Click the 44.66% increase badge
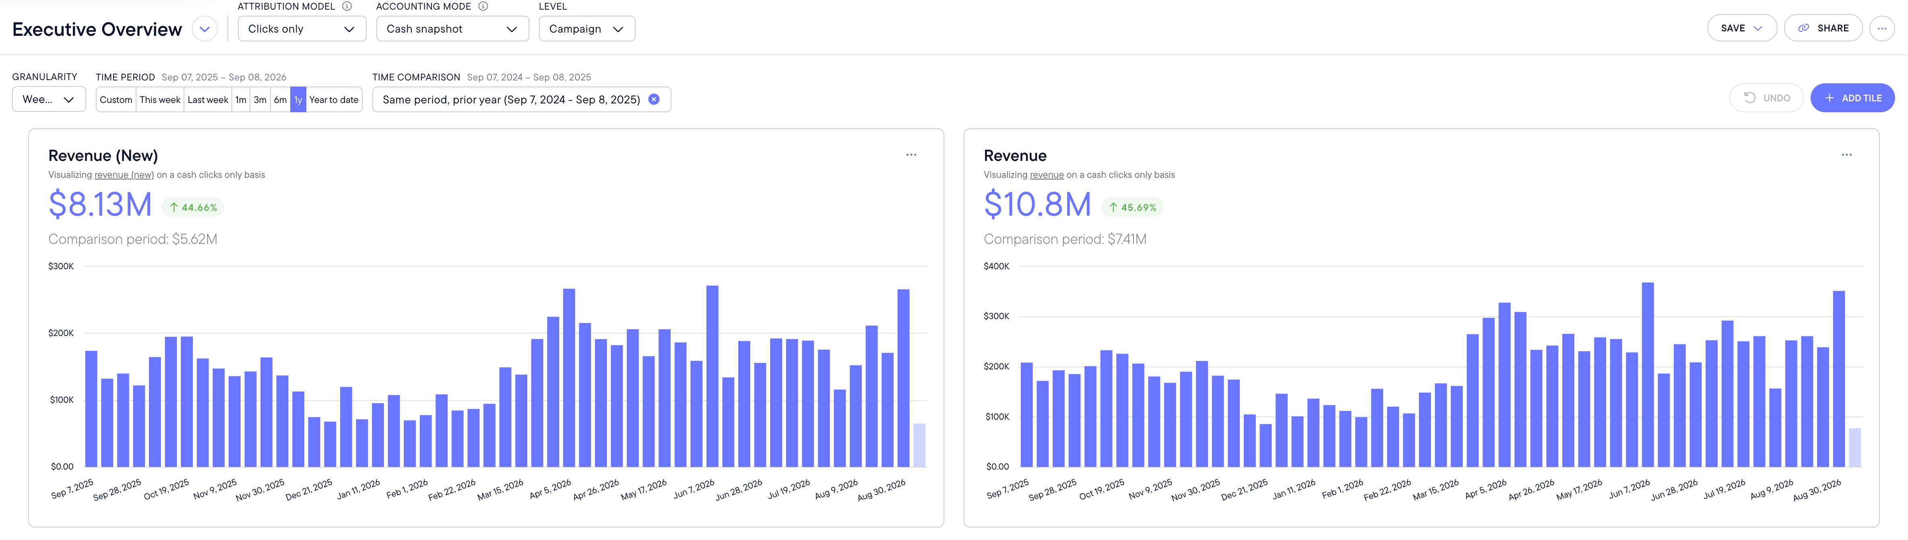1908x540 pixels. (192, 207)
